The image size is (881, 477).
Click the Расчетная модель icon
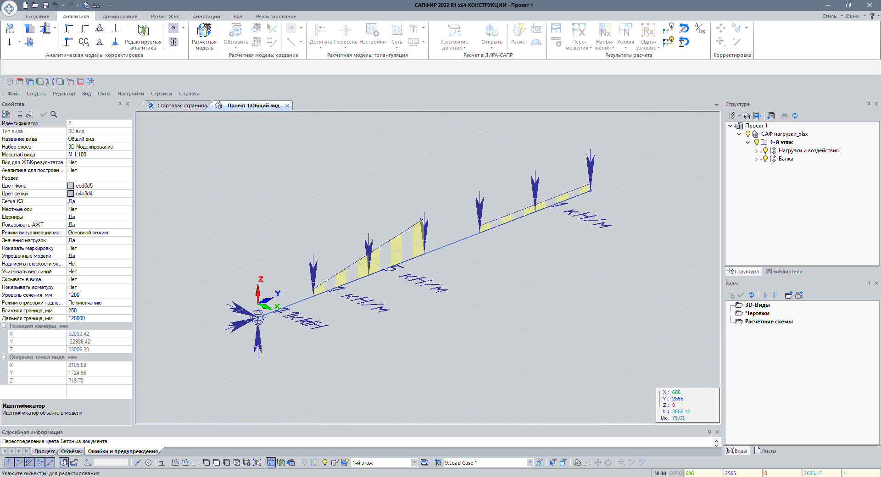[x=204, y=31]
